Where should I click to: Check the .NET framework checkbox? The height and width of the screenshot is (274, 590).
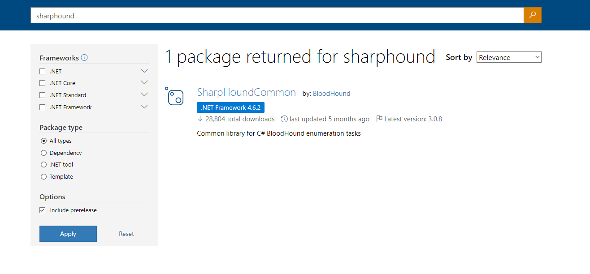[x=43, y=72]
